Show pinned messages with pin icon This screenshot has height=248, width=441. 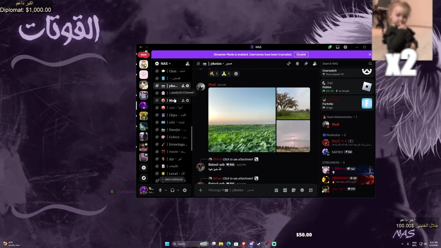[306, 64]
